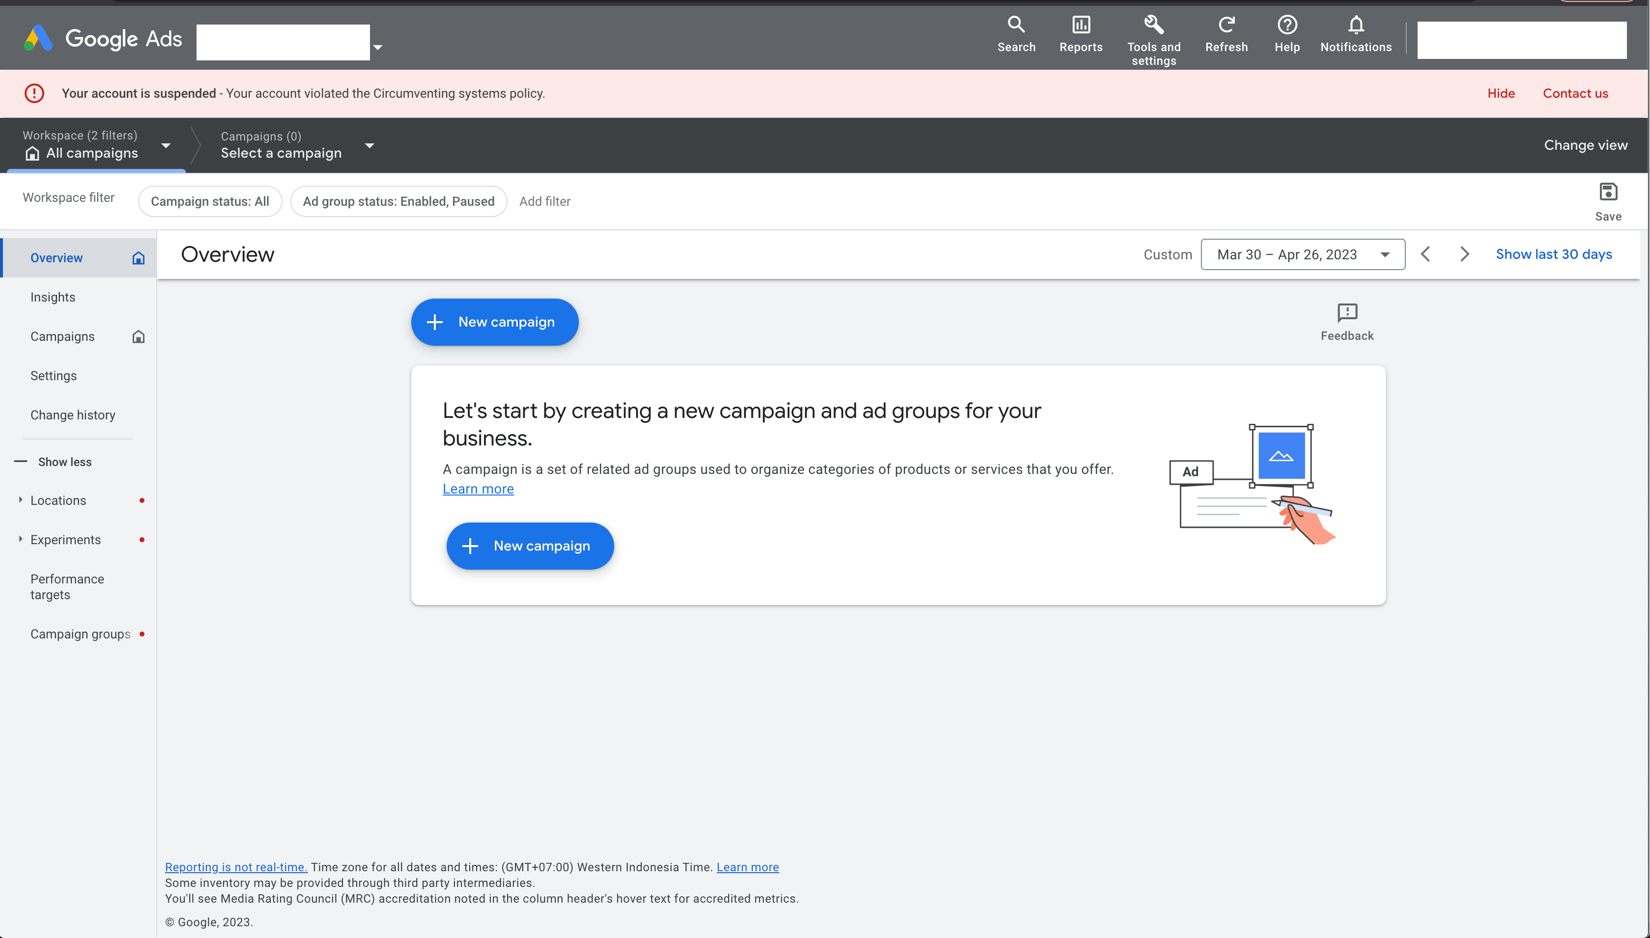Open the Notifications bell icon
Viewport: 1650px width, 938px height.
tap(1356, 25)
